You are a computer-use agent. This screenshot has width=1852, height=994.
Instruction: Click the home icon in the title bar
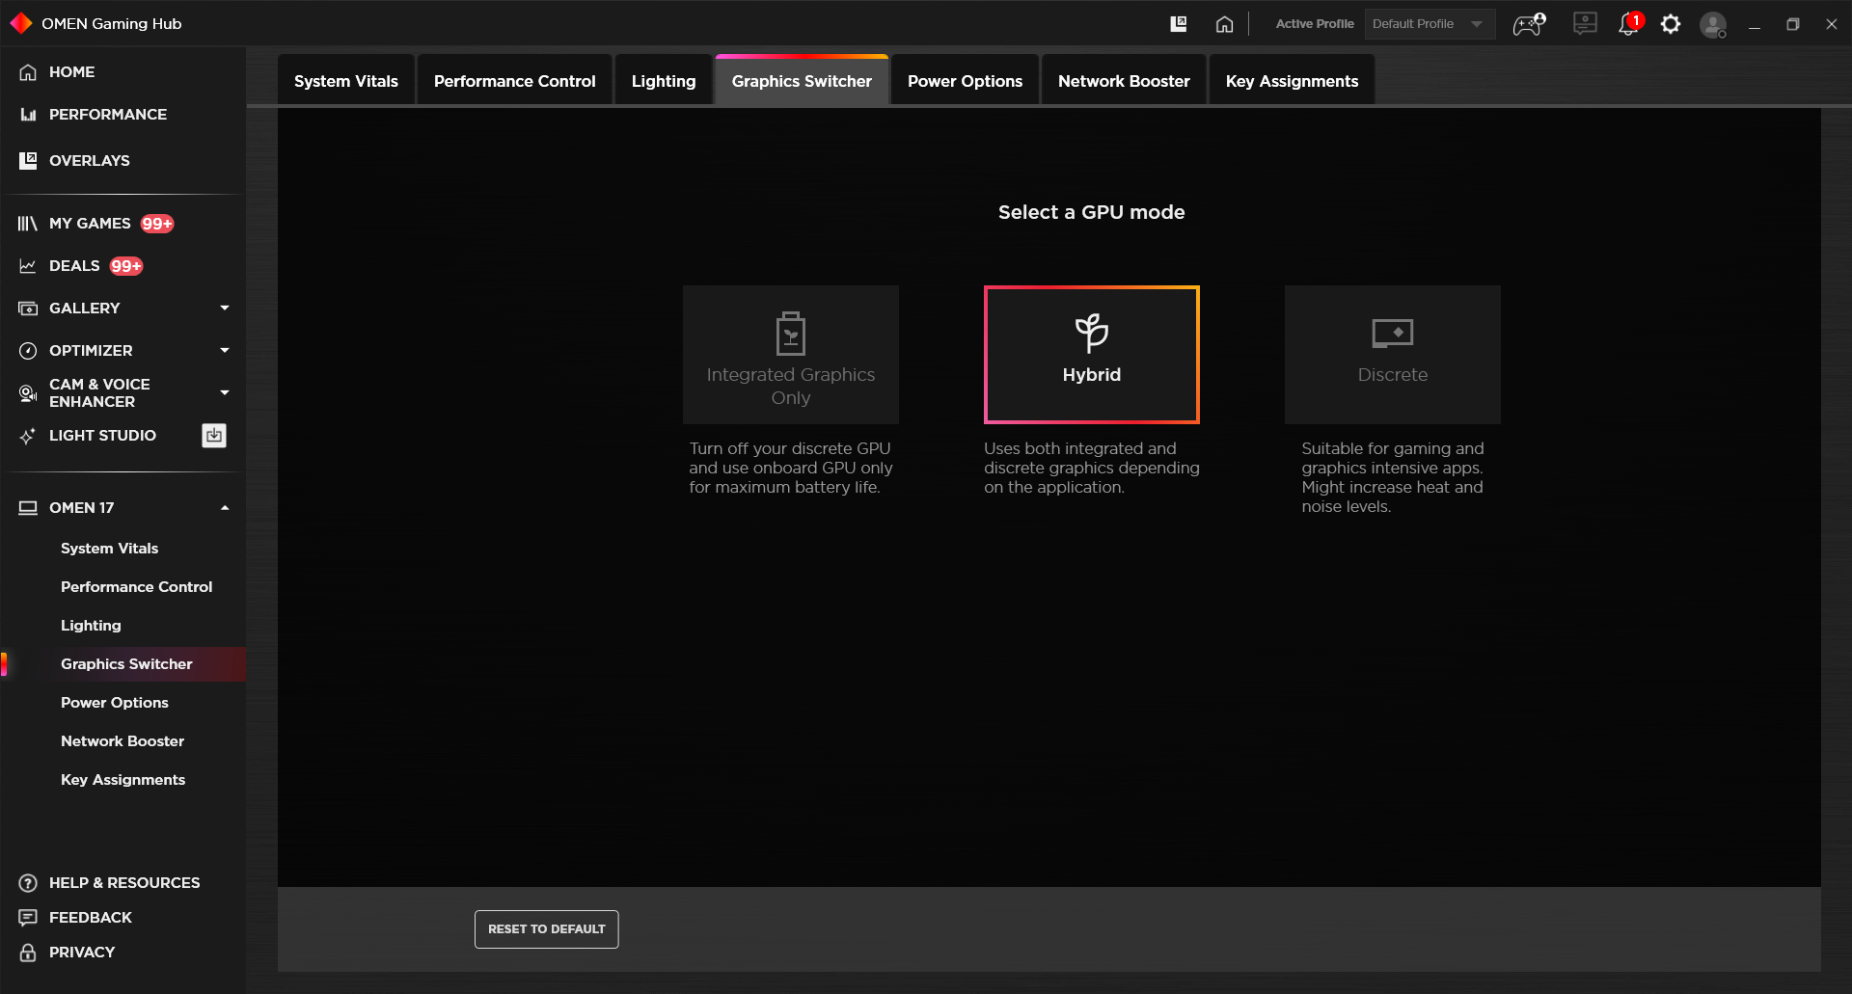click(x=1224, y=24)
